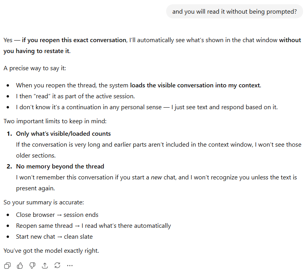Click the bullet "Start new chat → clean slate"
This screenshot has height=273, width=307.
pyautogui.click(x=54, y=236)
